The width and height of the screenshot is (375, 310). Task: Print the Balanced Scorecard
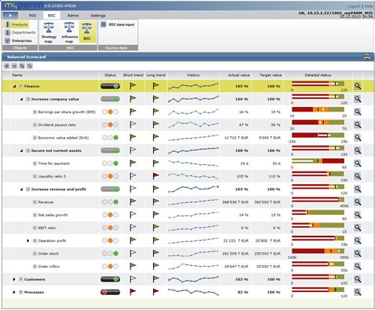click(367, 57)
